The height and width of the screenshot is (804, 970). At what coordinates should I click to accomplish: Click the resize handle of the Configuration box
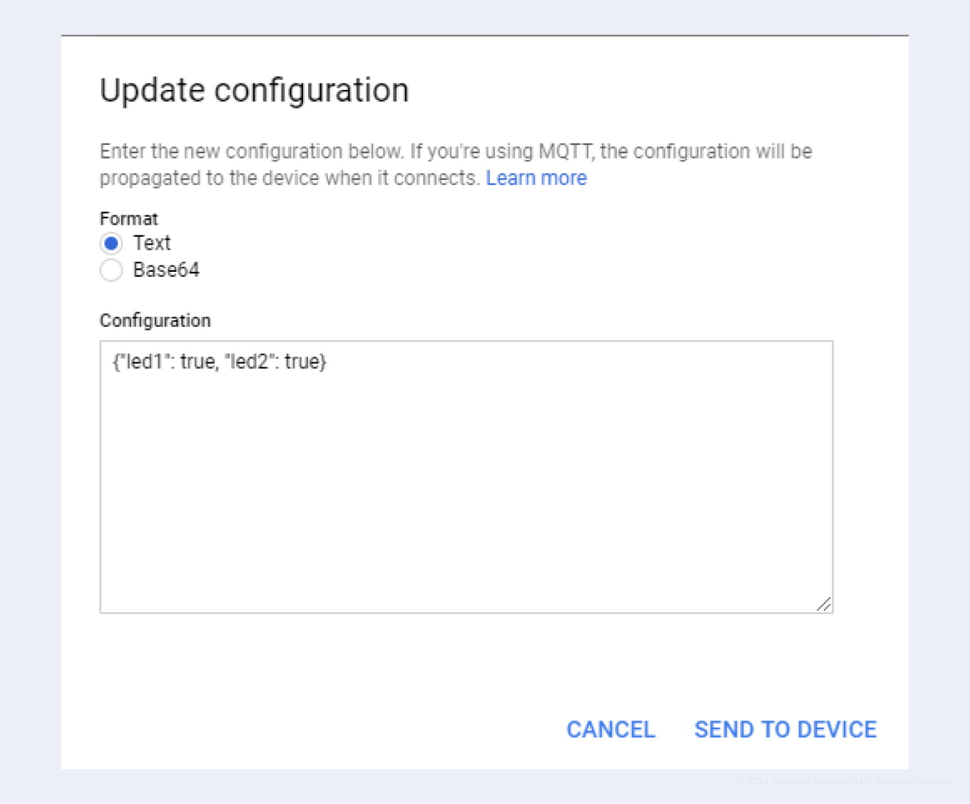[x=825, y=604]
